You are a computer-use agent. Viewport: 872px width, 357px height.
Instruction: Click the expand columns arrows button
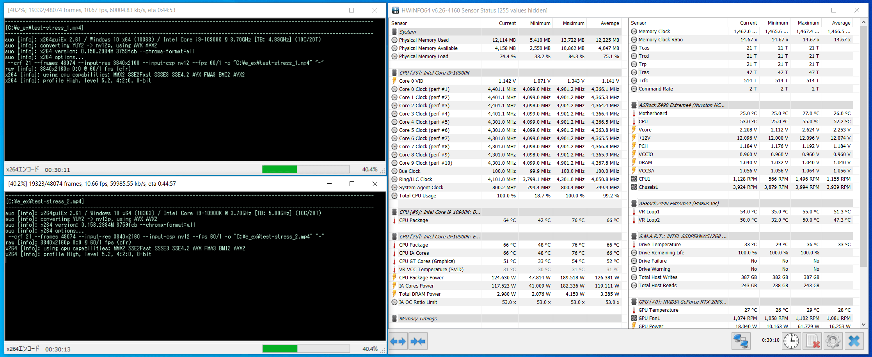point(398,341)
